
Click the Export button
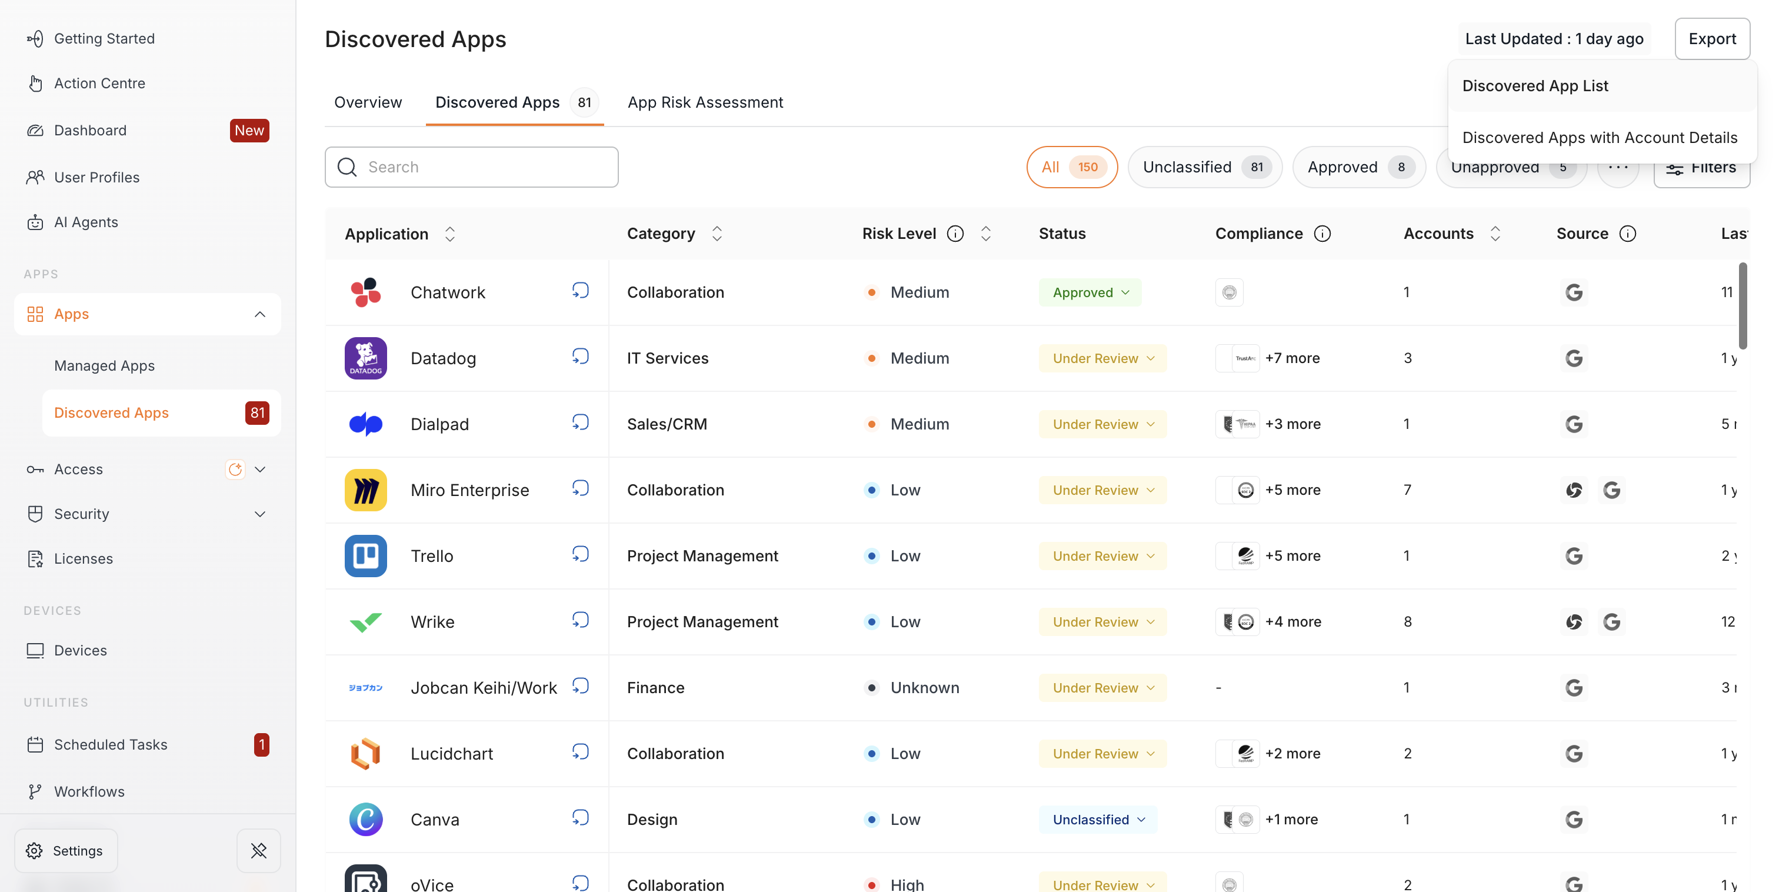[x=1712, y=39]
